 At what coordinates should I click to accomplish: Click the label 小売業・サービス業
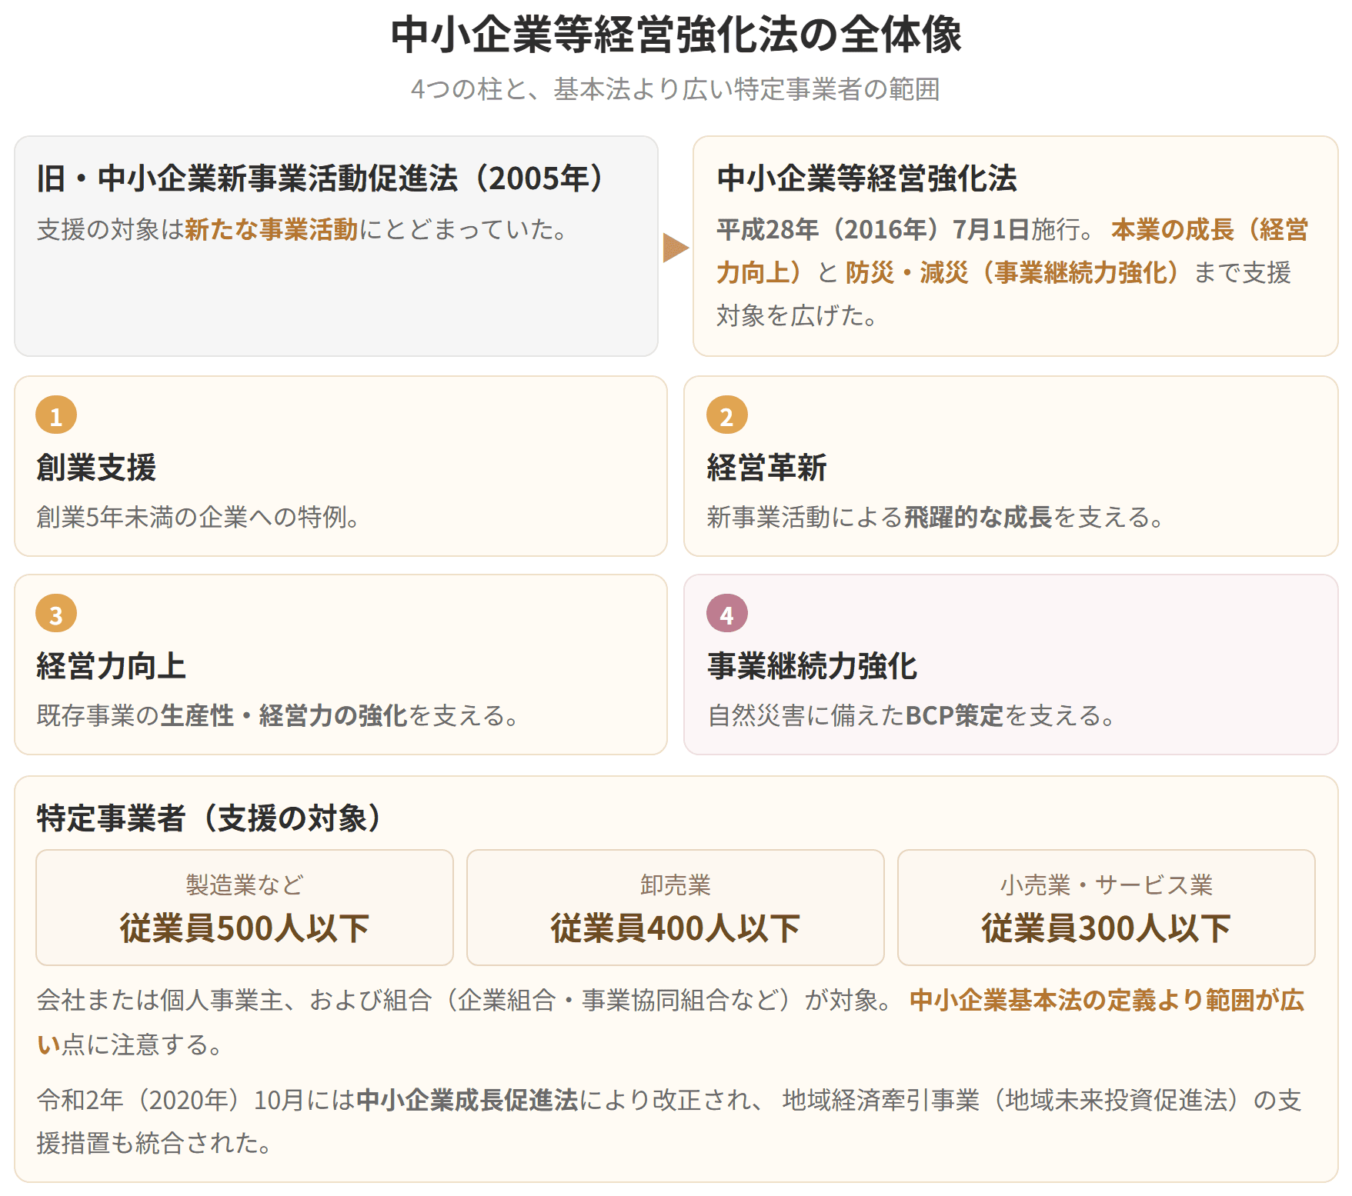coord(1107,885)
